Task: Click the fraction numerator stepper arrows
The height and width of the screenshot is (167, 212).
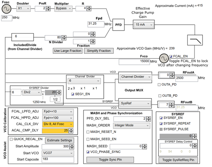Action: point(93,34)
